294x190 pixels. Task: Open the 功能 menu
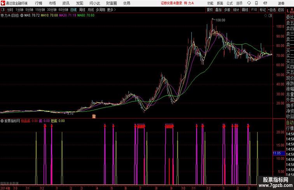coord(210,3)
